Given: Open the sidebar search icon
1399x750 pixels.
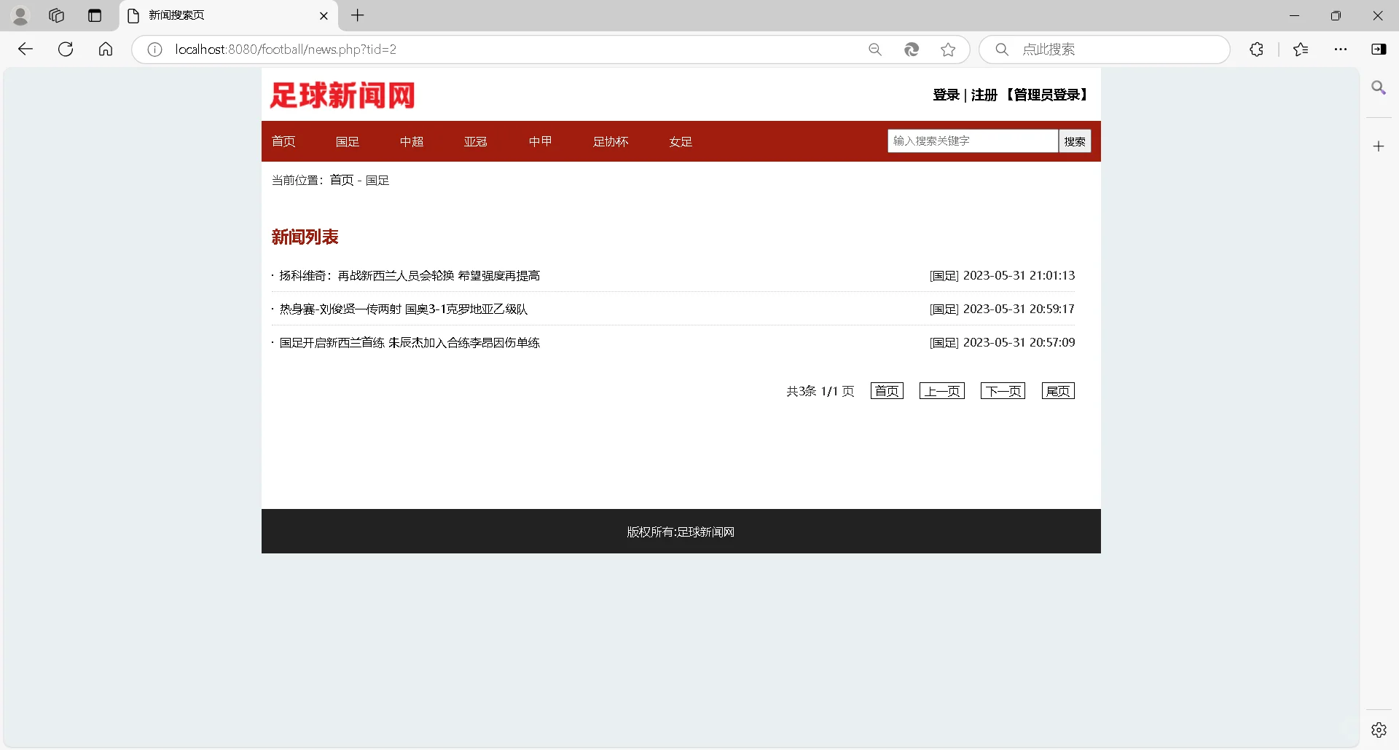Looking at the screenshot, I should click(x=1379, y=87).
